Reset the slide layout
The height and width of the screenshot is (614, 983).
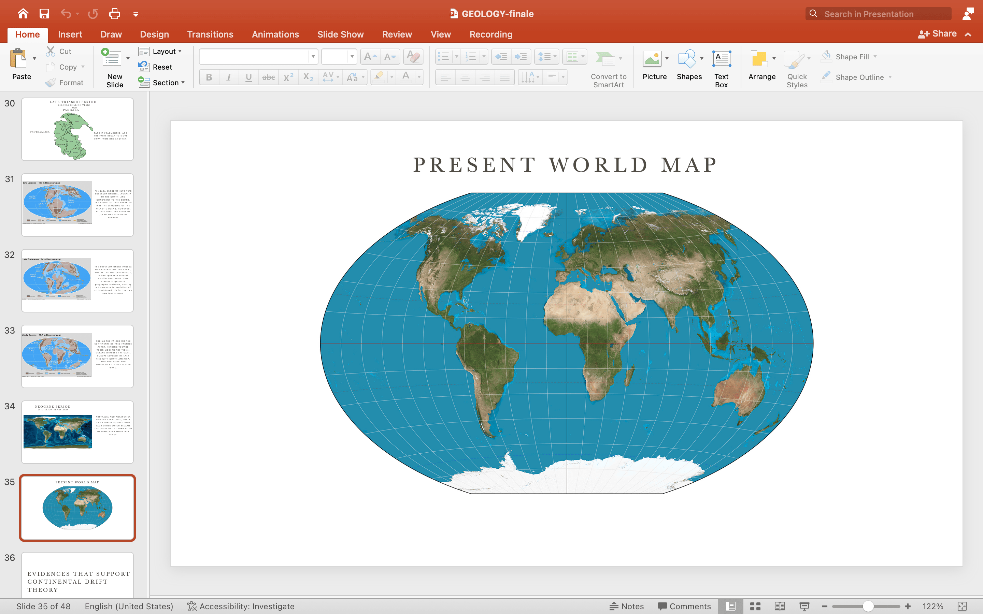[155, 67]
